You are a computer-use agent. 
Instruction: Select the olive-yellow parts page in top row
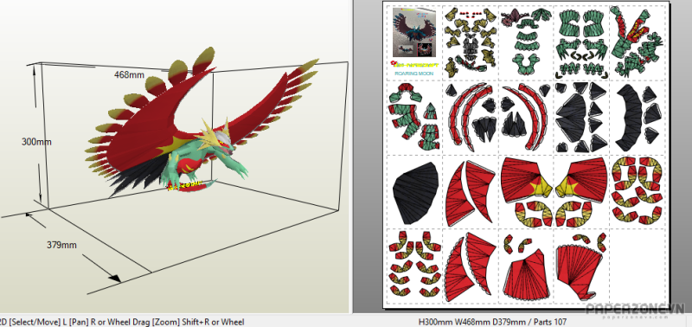471,42
